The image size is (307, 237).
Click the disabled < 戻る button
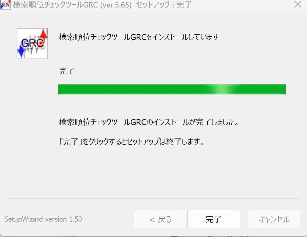(160, 219)
